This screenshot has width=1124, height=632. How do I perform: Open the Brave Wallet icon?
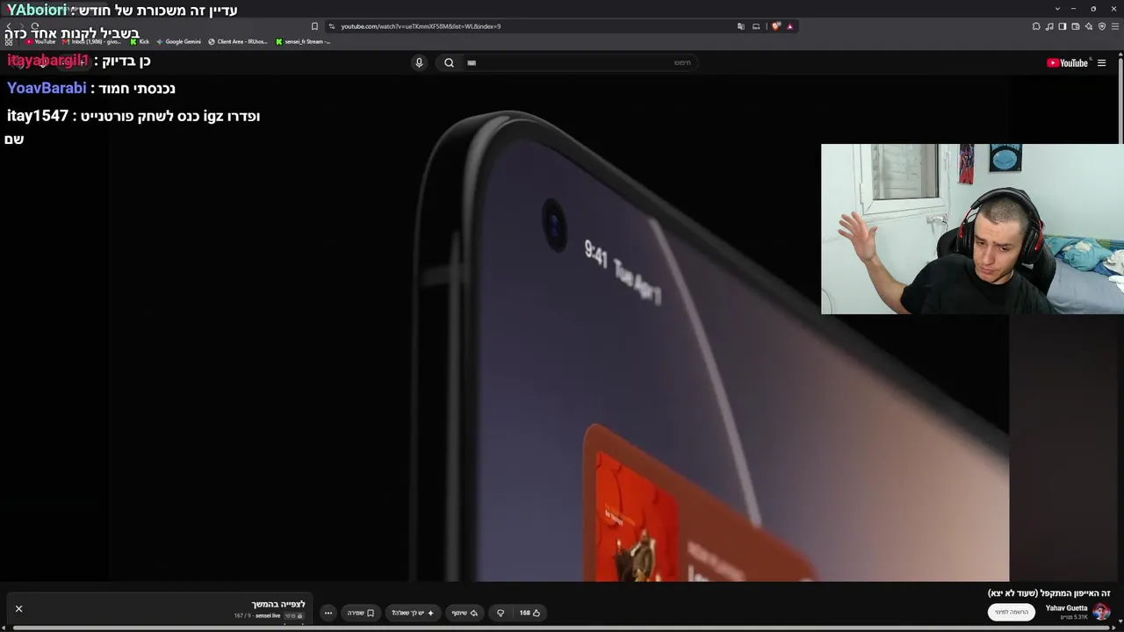pos(1076,26)
